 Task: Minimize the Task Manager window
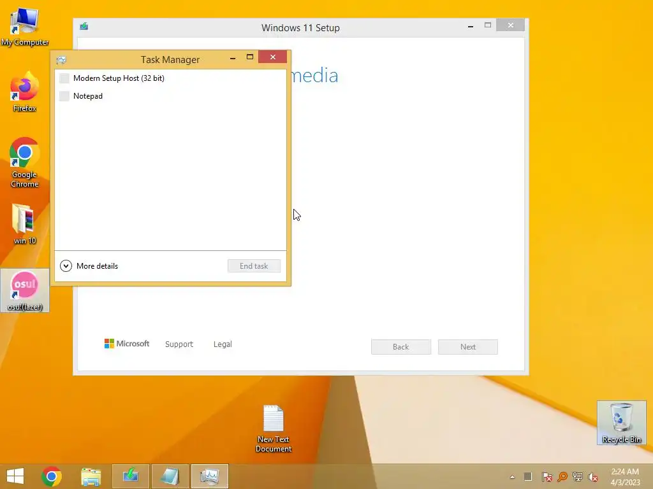233,57
